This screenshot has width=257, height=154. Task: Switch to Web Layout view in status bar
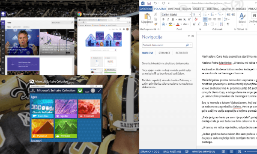(239, 152)
